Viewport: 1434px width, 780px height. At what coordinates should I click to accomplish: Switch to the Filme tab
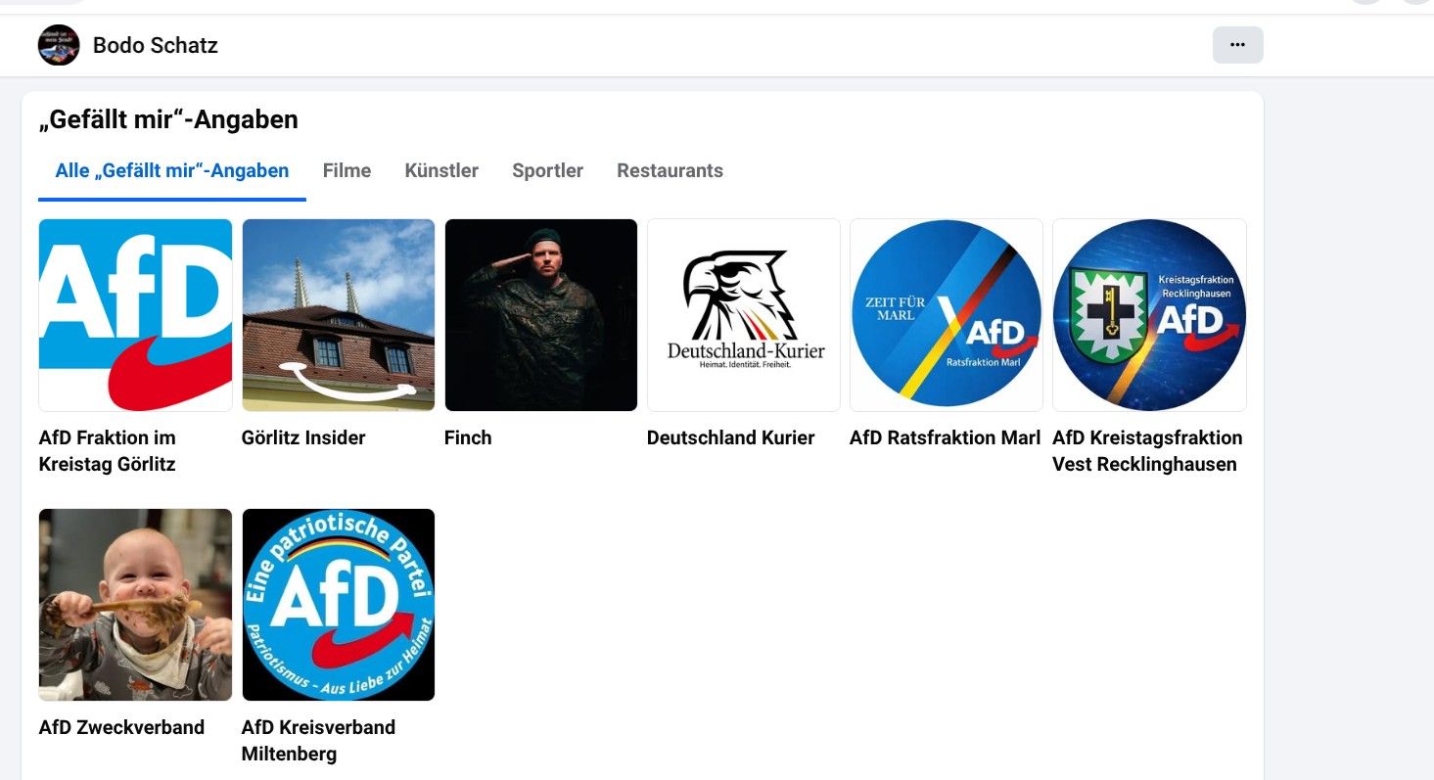pos(347,171)
